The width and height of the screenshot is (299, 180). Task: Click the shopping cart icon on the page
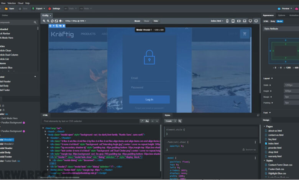coord(245,34)
